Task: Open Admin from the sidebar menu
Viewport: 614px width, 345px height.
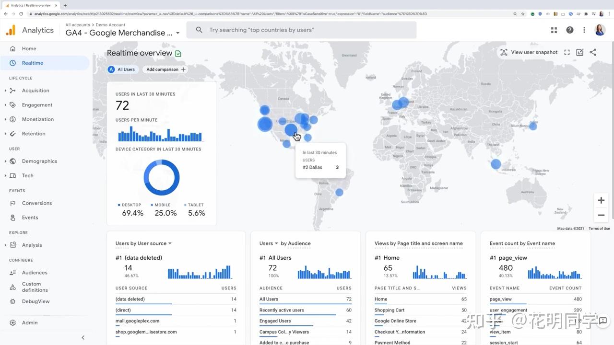Action: (29, 322)
